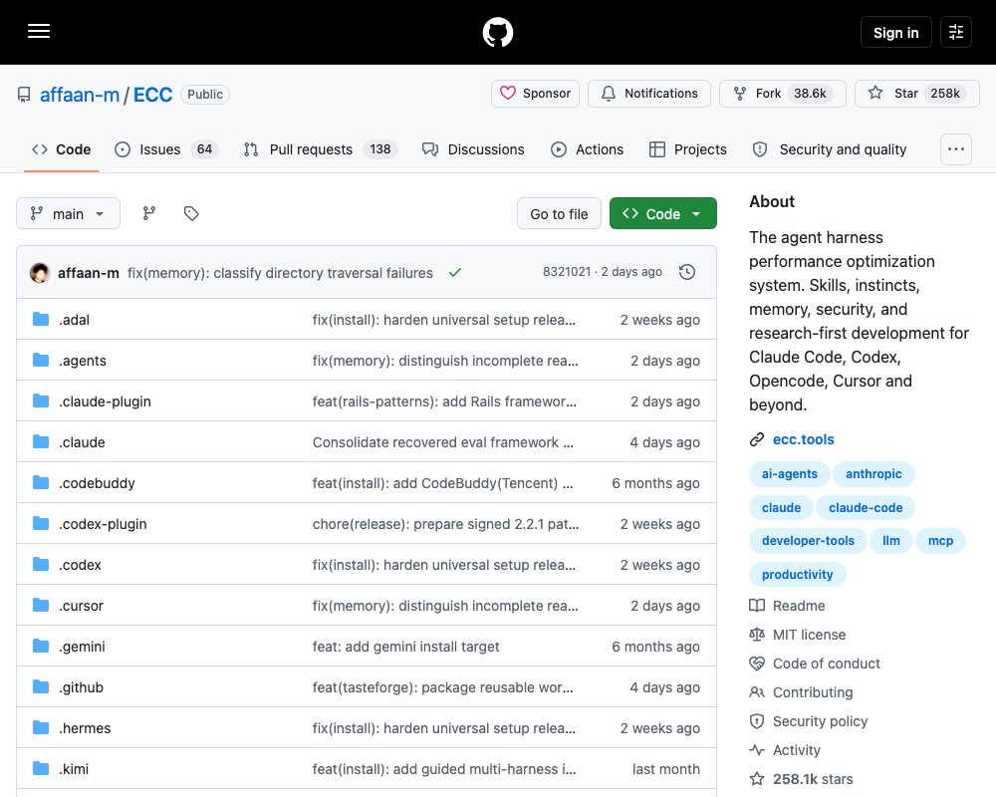The height and width of the screenshot is (797, 996).
Task: Open the Consolidate recovered eval framework commit
Action: (x=443, y=442)
